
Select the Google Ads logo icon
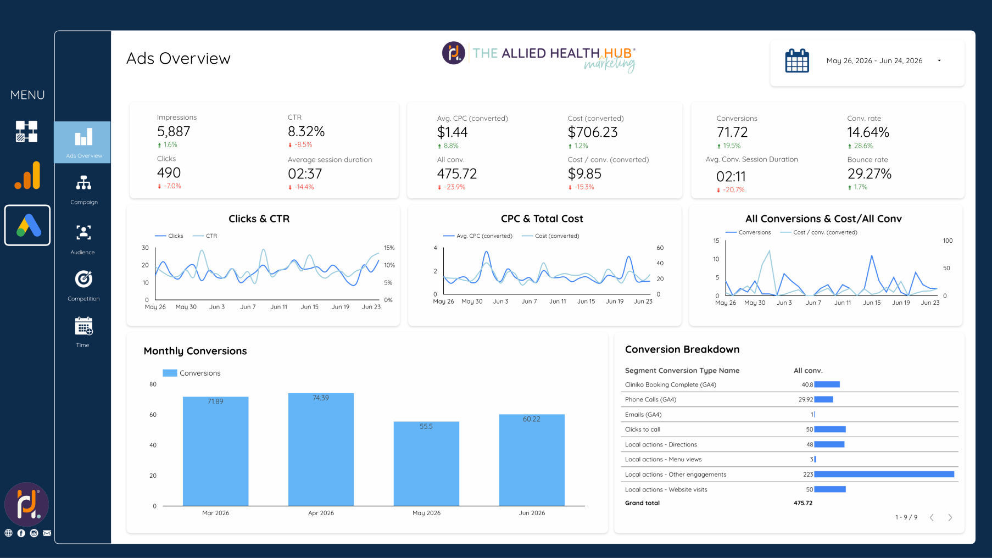27,225
